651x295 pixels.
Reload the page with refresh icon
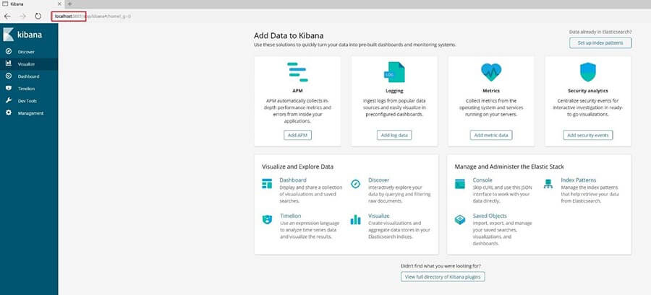(x=38, y=16)
